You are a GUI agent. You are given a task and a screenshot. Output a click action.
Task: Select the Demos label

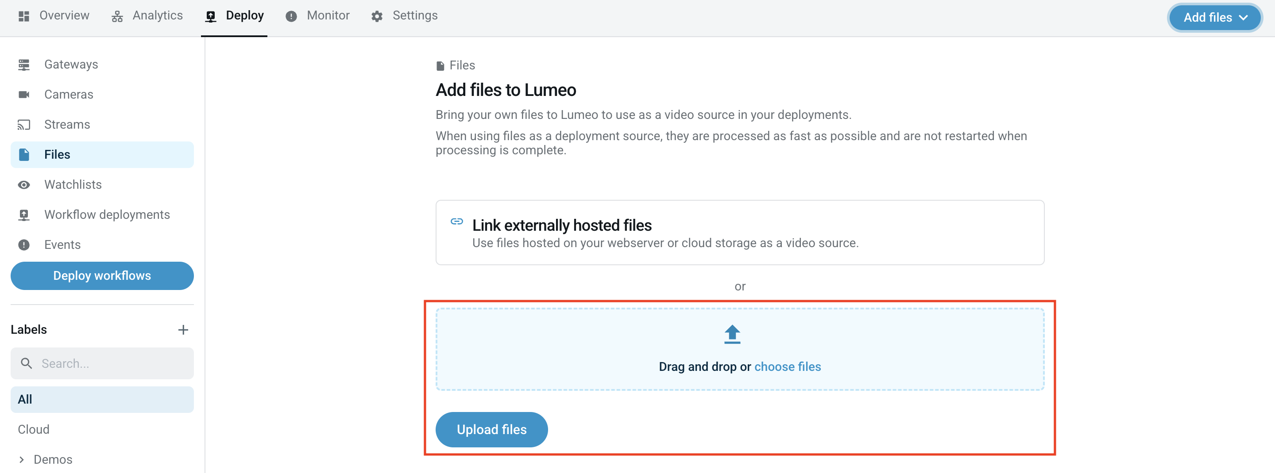53,460
